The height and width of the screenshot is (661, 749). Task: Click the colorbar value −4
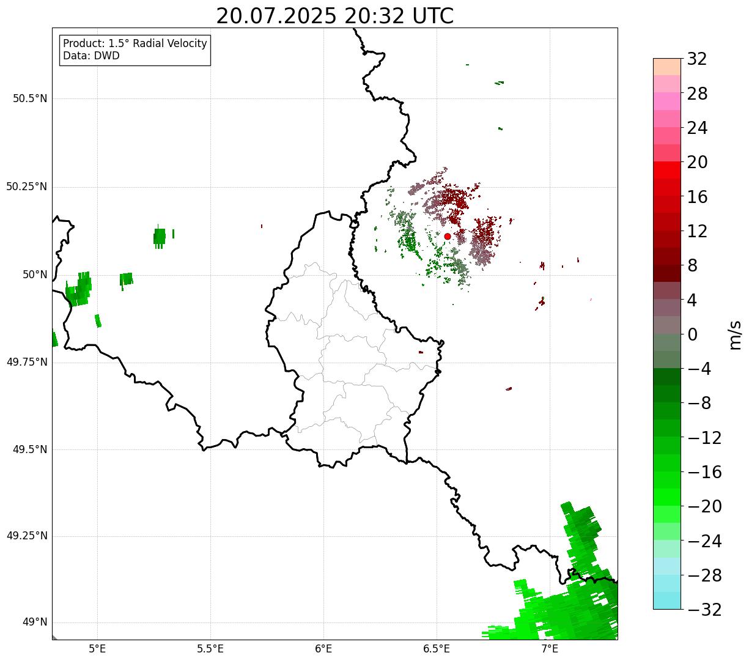pyautogui.click(x=699, y=369)
